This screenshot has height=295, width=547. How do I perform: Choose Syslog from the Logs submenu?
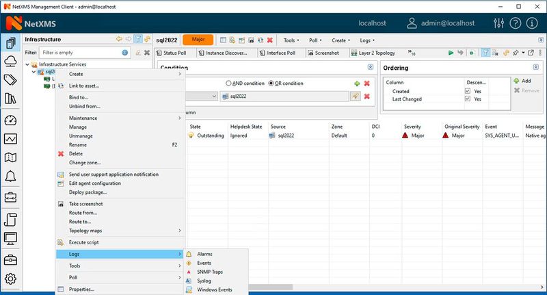[x=204, y=281]
